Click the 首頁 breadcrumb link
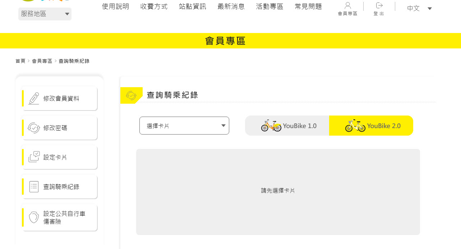The height and width of the screenshot is (249, 461). 20,61
